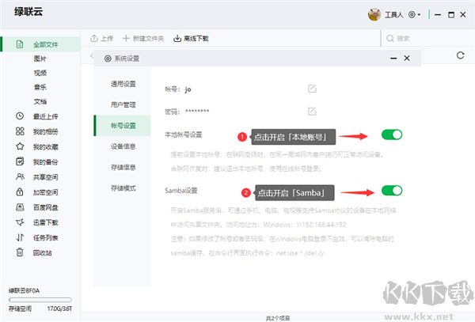Click the 17.0G/3.6T storage value
Image resolution: width=475 pixels, height=322 pixels.
[x=59, y=309]
